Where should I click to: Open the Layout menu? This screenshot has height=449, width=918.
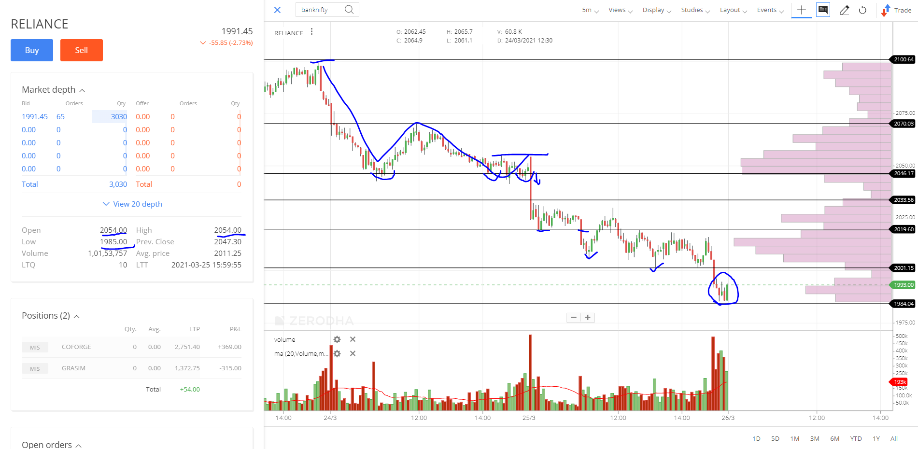click(x=734, y=10)
